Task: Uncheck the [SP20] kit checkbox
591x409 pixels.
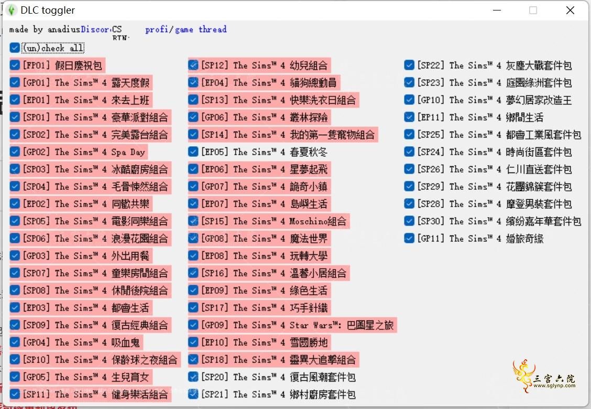Action: coord(193,378)
